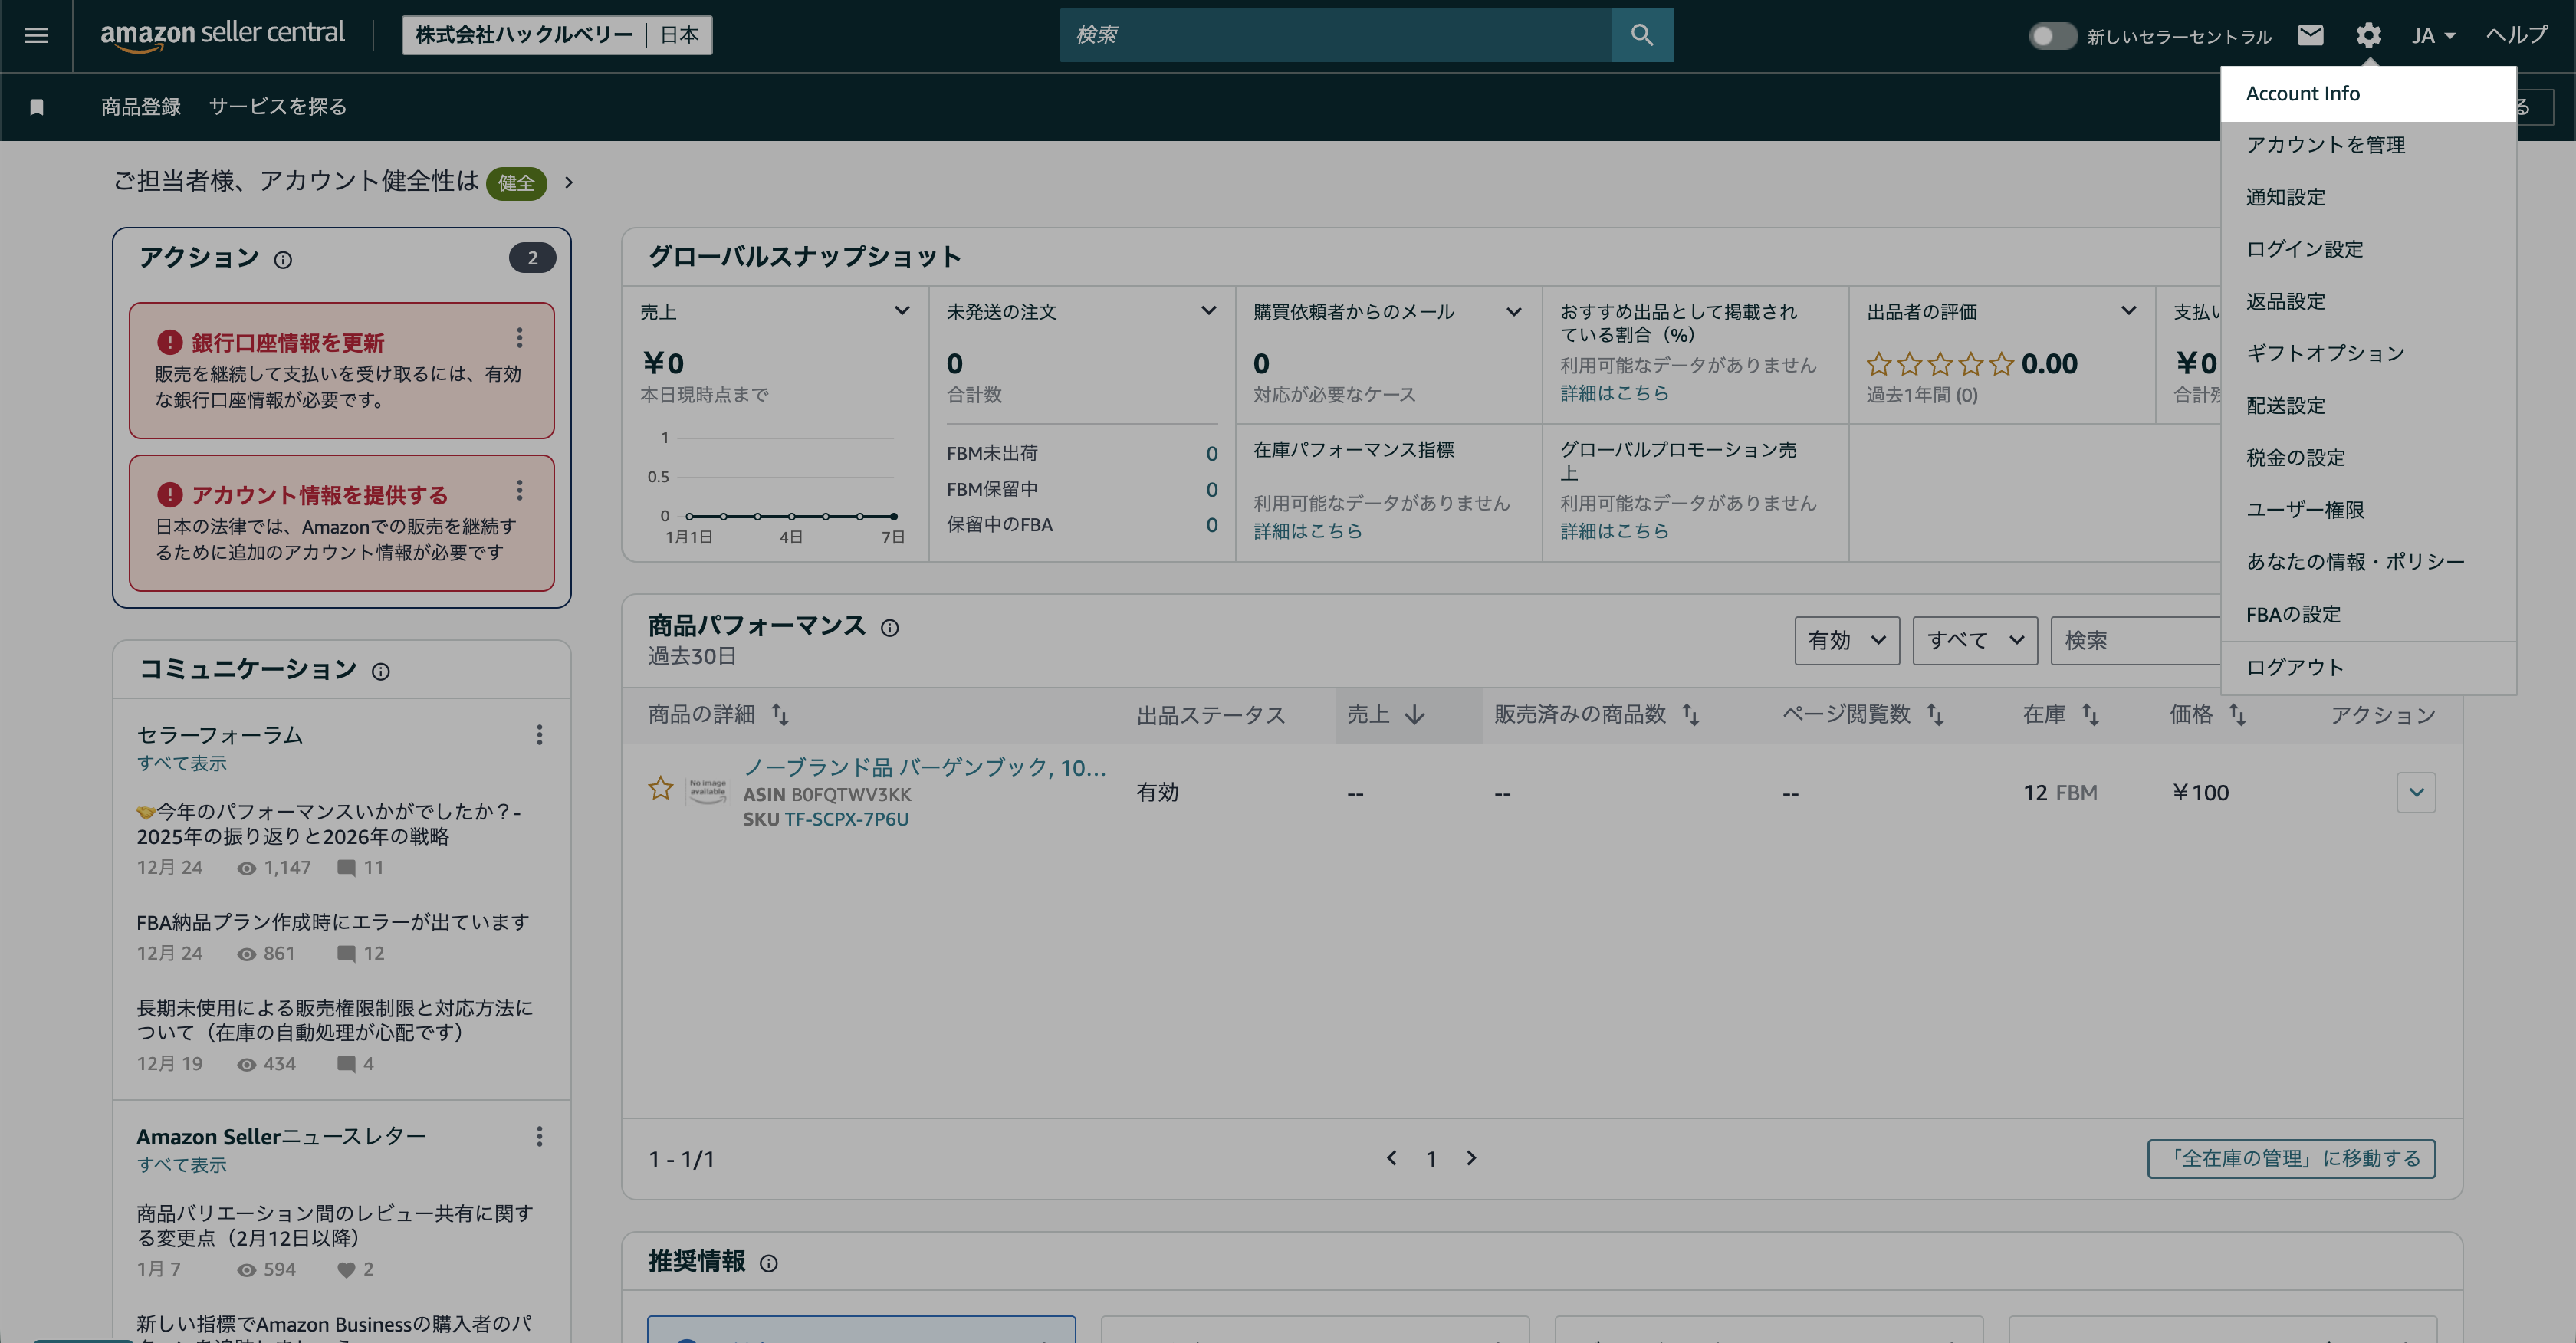Sort by 販売済みの商品数 column

point(1690,715)
